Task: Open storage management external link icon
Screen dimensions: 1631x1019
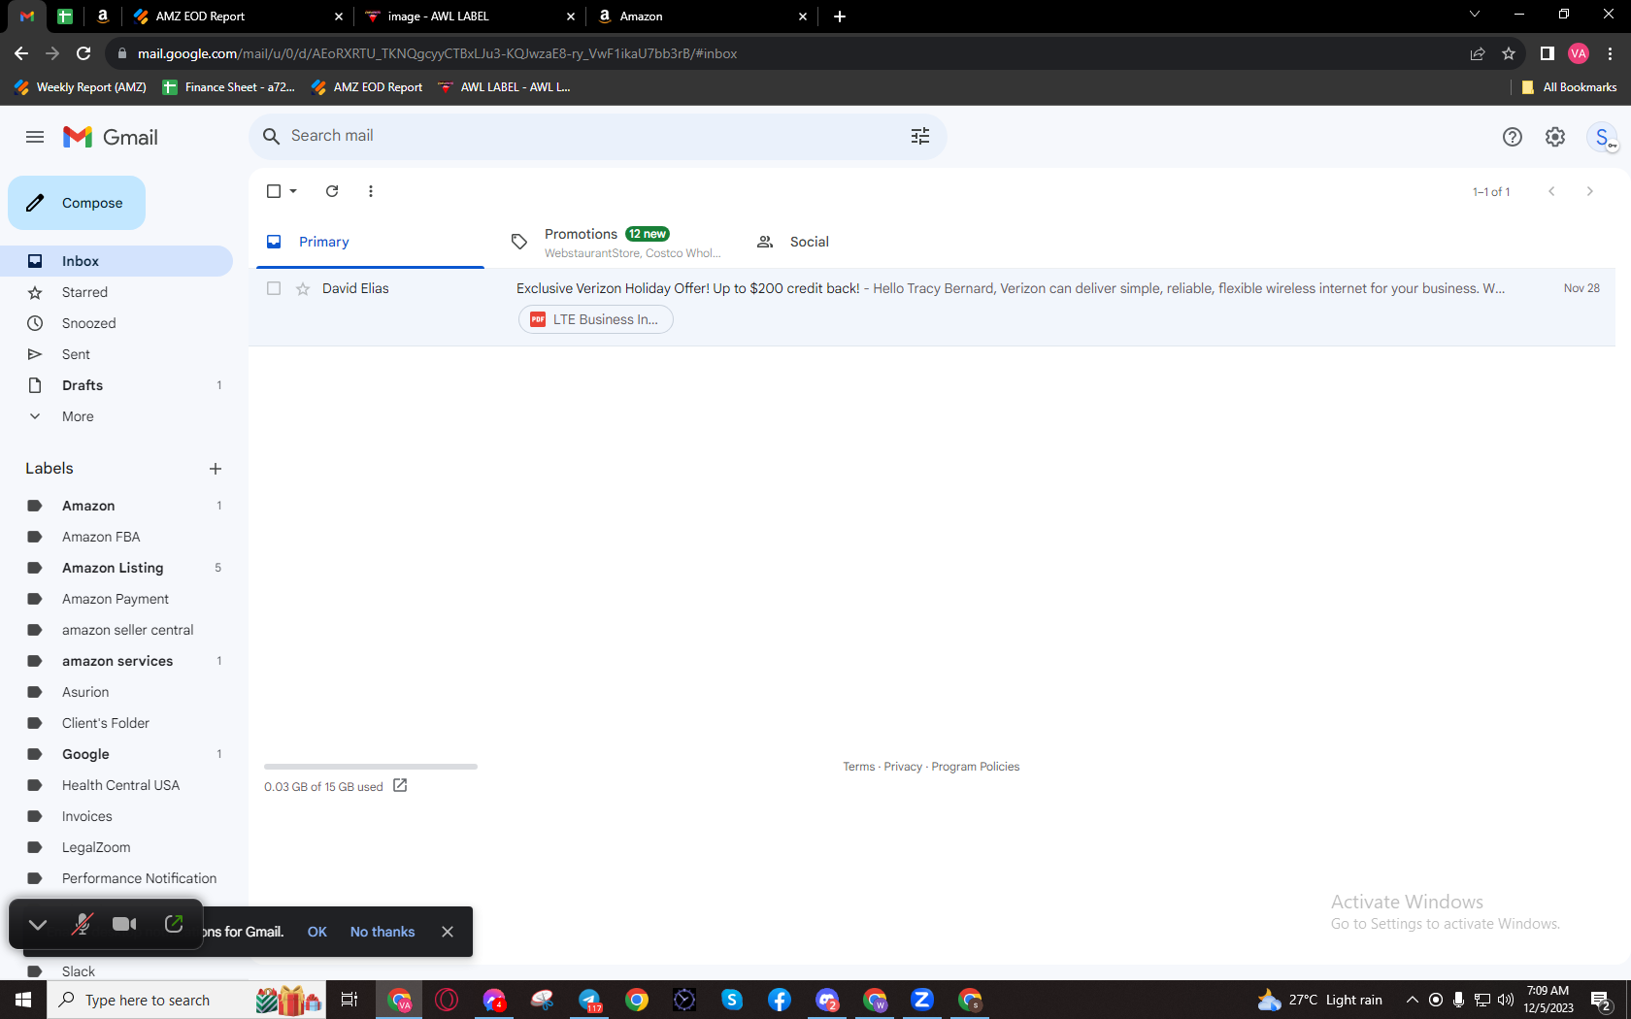Action: point(400,785)
